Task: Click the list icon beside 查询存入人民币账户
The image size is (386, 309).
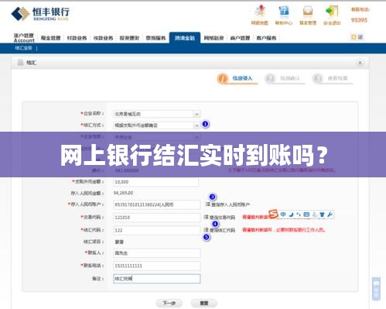Action: (207, 204)
